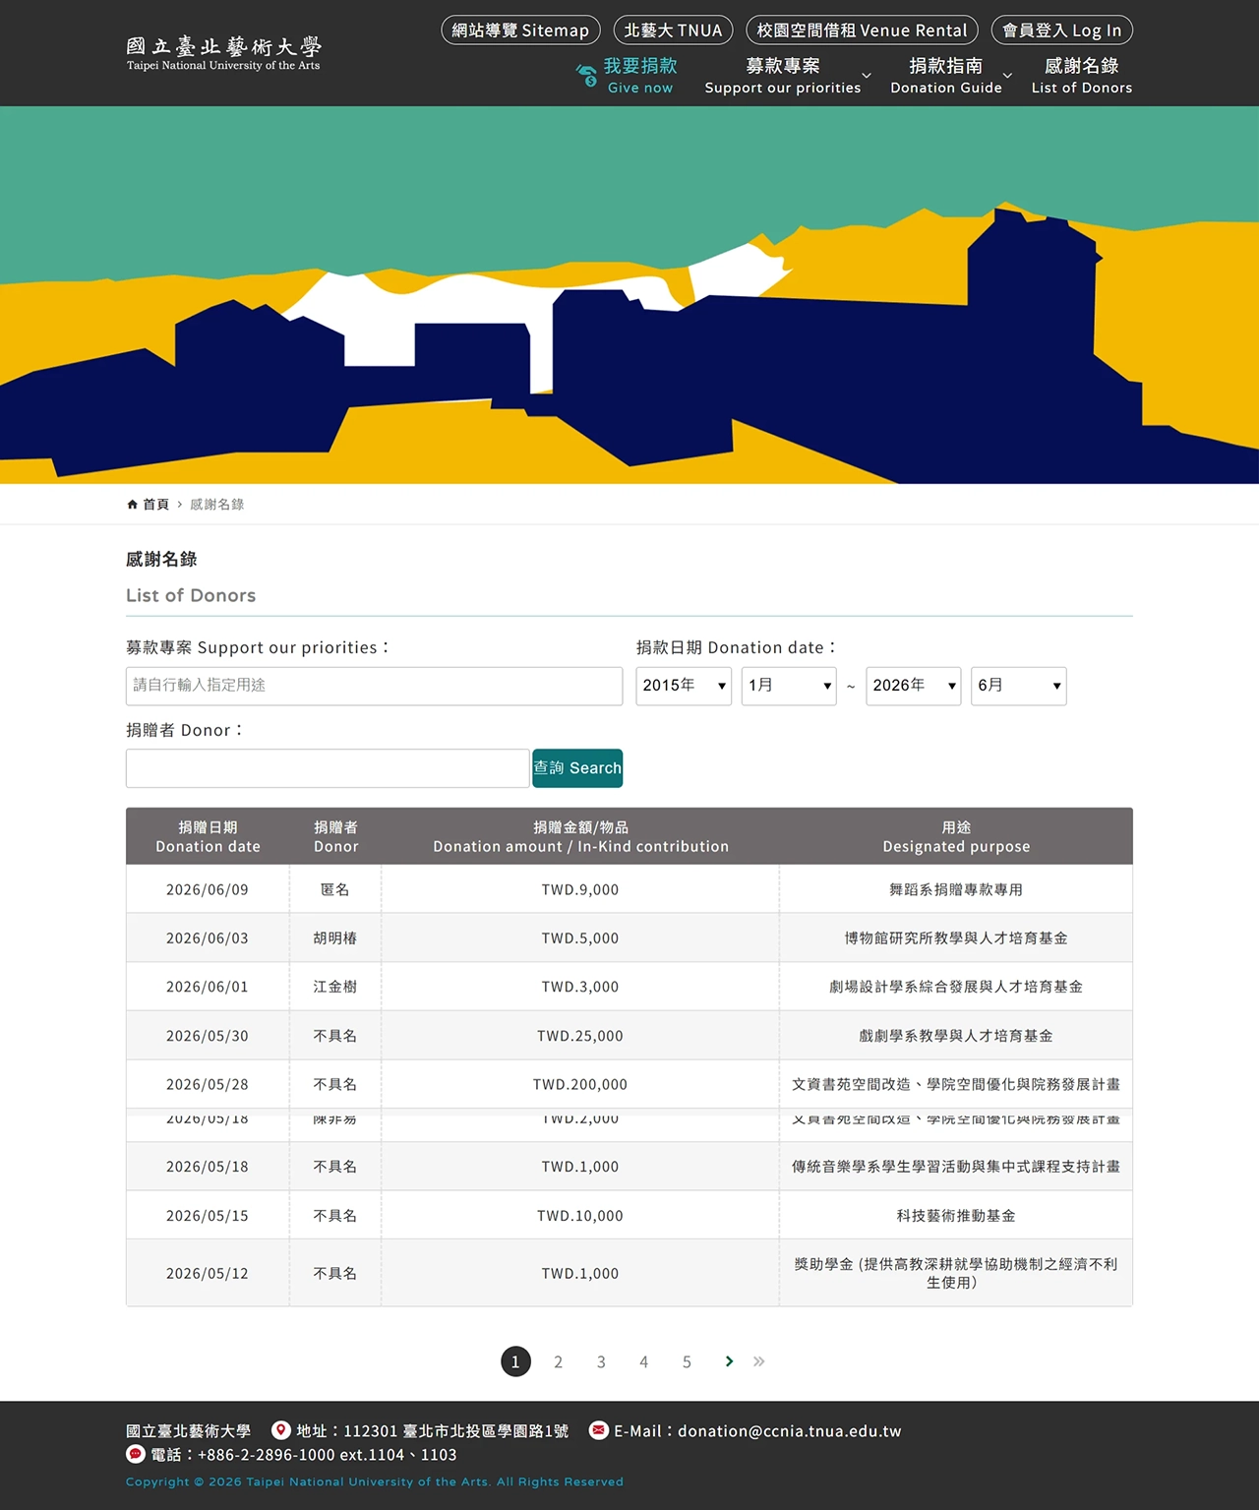
Task: Go to page 2 of results
Action: pos(558,1361)
